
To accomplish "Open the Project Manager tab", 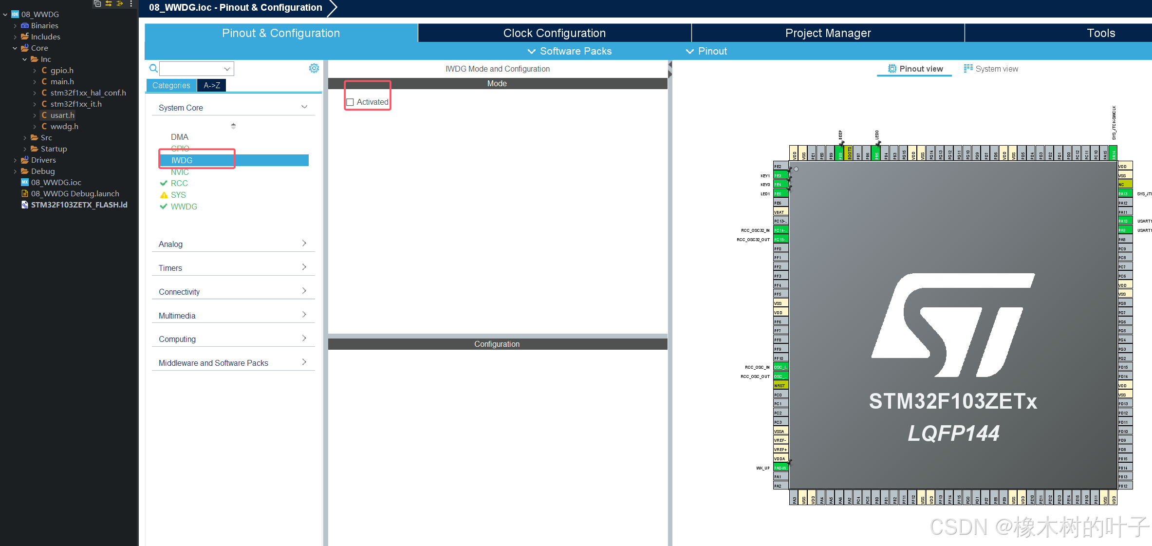I will (828, 33).
